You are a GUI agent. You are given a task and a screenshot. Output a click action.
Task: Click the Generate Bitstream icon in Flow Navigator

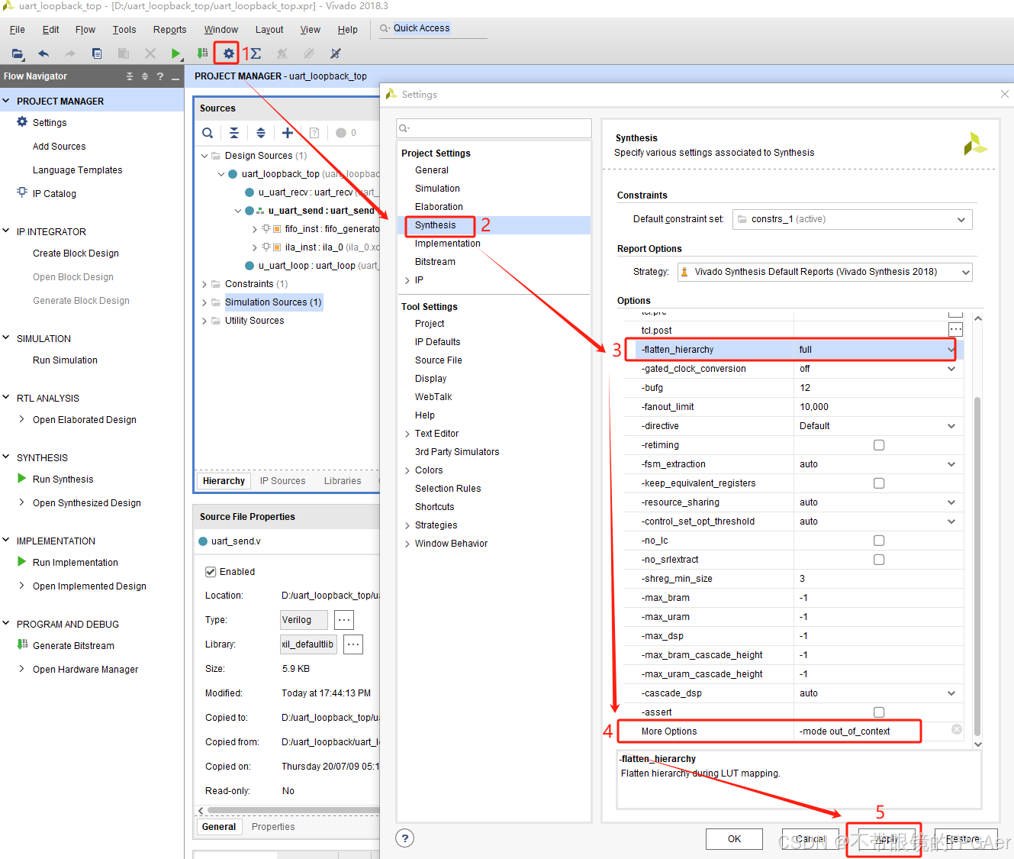[x=22, y=644]
